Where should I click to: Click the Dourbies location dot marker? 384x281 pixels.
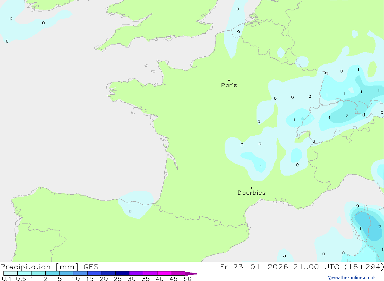252,188
